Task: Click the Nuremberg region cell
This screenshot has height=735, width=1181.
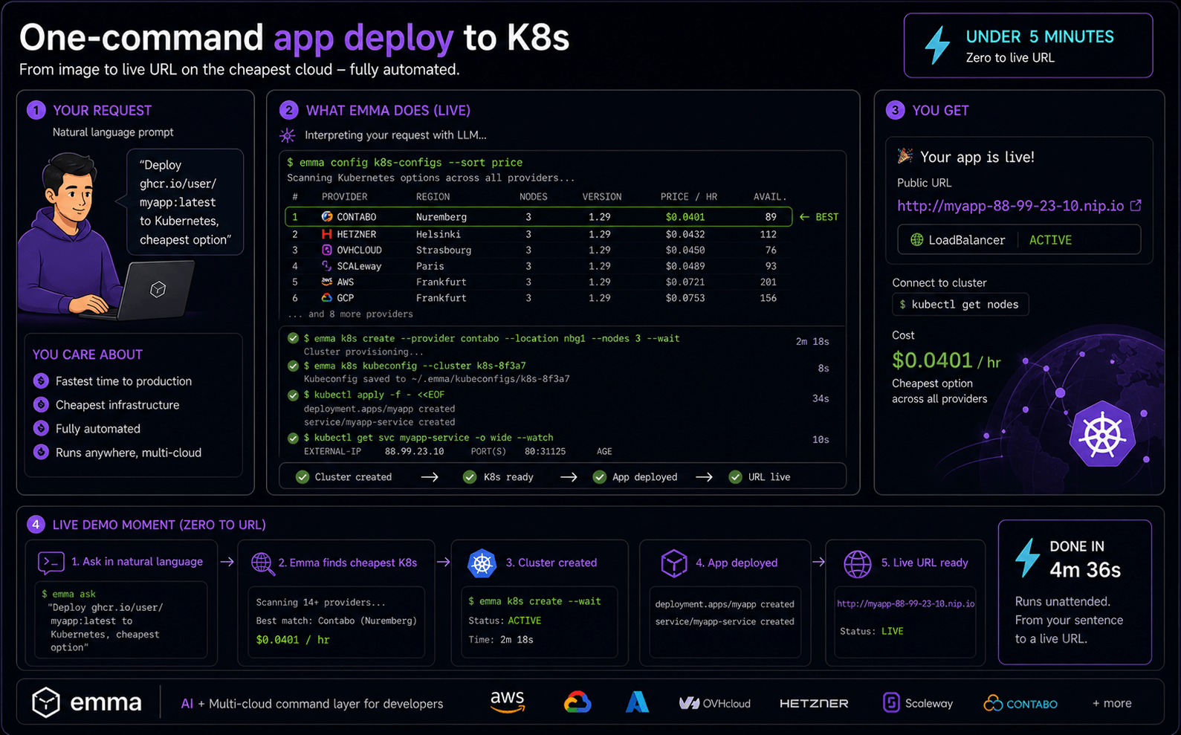Action: click(x=441, y=217)
